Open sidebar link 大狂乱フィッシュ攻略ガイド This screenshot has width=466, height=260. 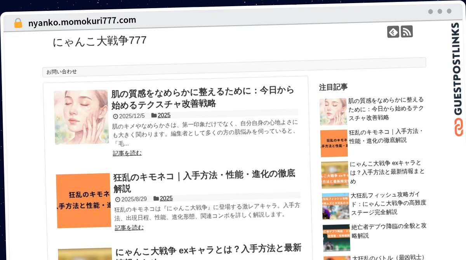pyautogui.click(x=389, y=203)
